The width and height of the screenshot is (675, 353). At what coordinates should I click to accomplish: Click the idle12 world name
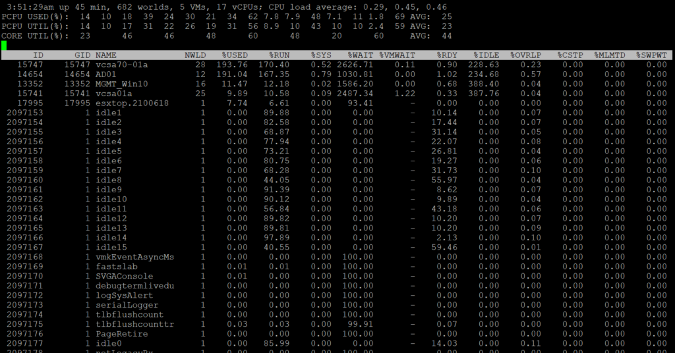[x=111, y=219]
